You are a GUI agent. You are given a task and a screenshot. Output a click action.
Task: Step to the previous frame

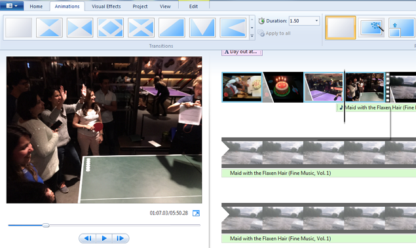(88, 238)
